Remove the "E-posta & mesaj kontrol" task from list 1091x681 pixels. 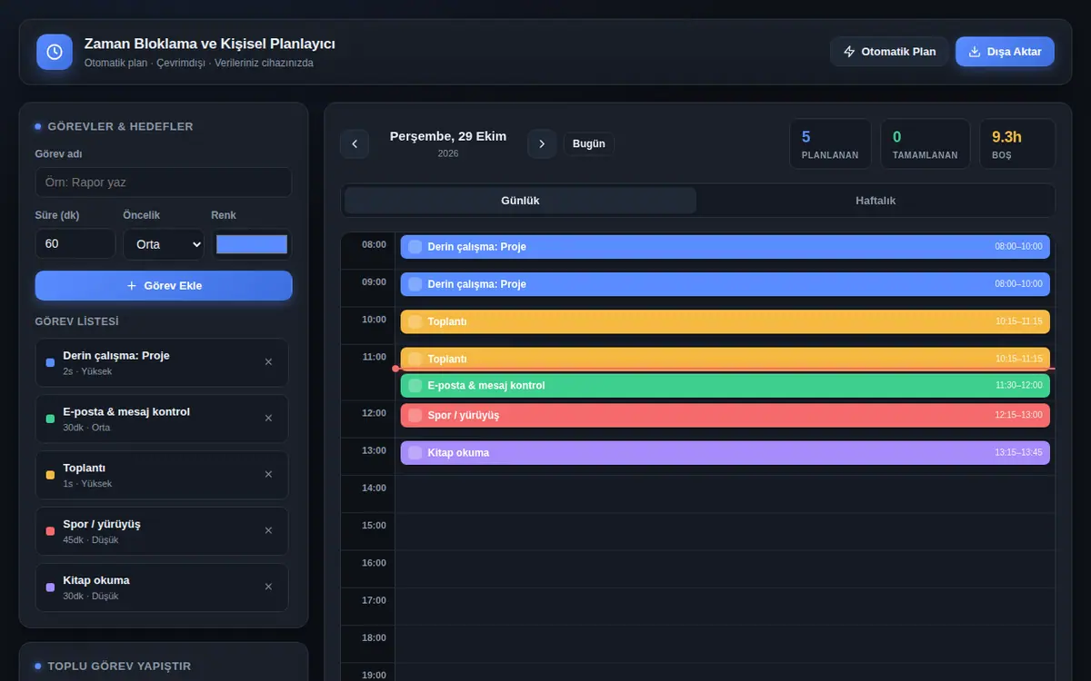pyautogui.click(x=268, y=419)
